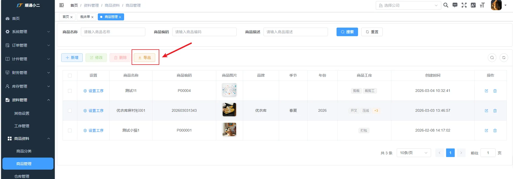Open the 10条/页 page size dropdown
This screenshot has height=179, width=513.
(x=413, y=153)
